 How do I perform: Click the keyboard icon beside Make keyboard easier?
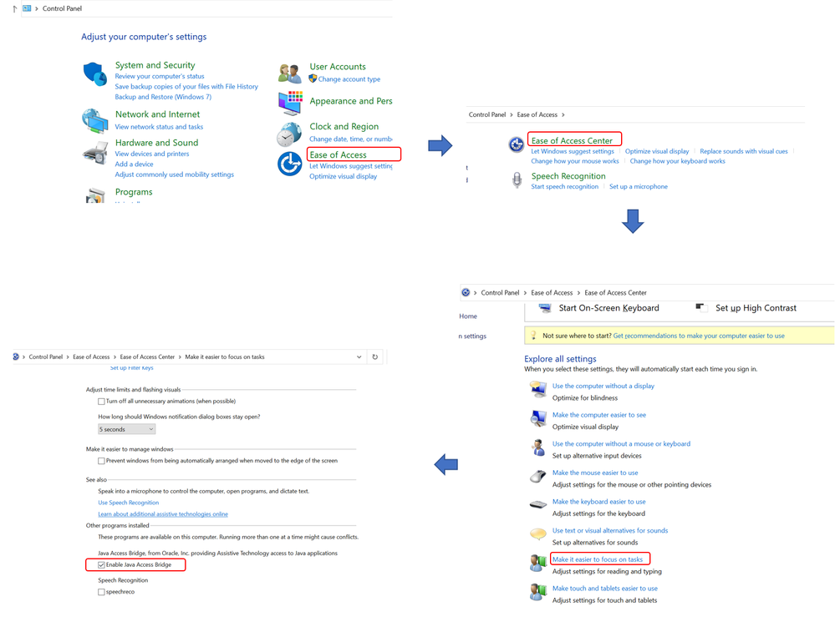pos(537,504)
